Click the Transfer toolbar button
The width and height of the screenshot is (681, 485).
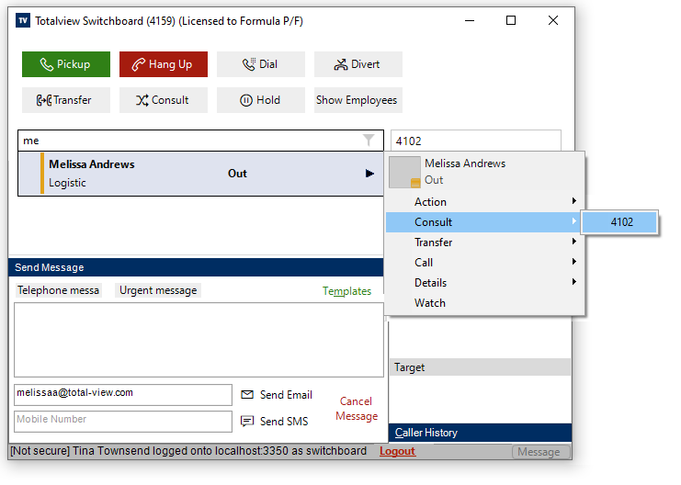tap(66, 100)
